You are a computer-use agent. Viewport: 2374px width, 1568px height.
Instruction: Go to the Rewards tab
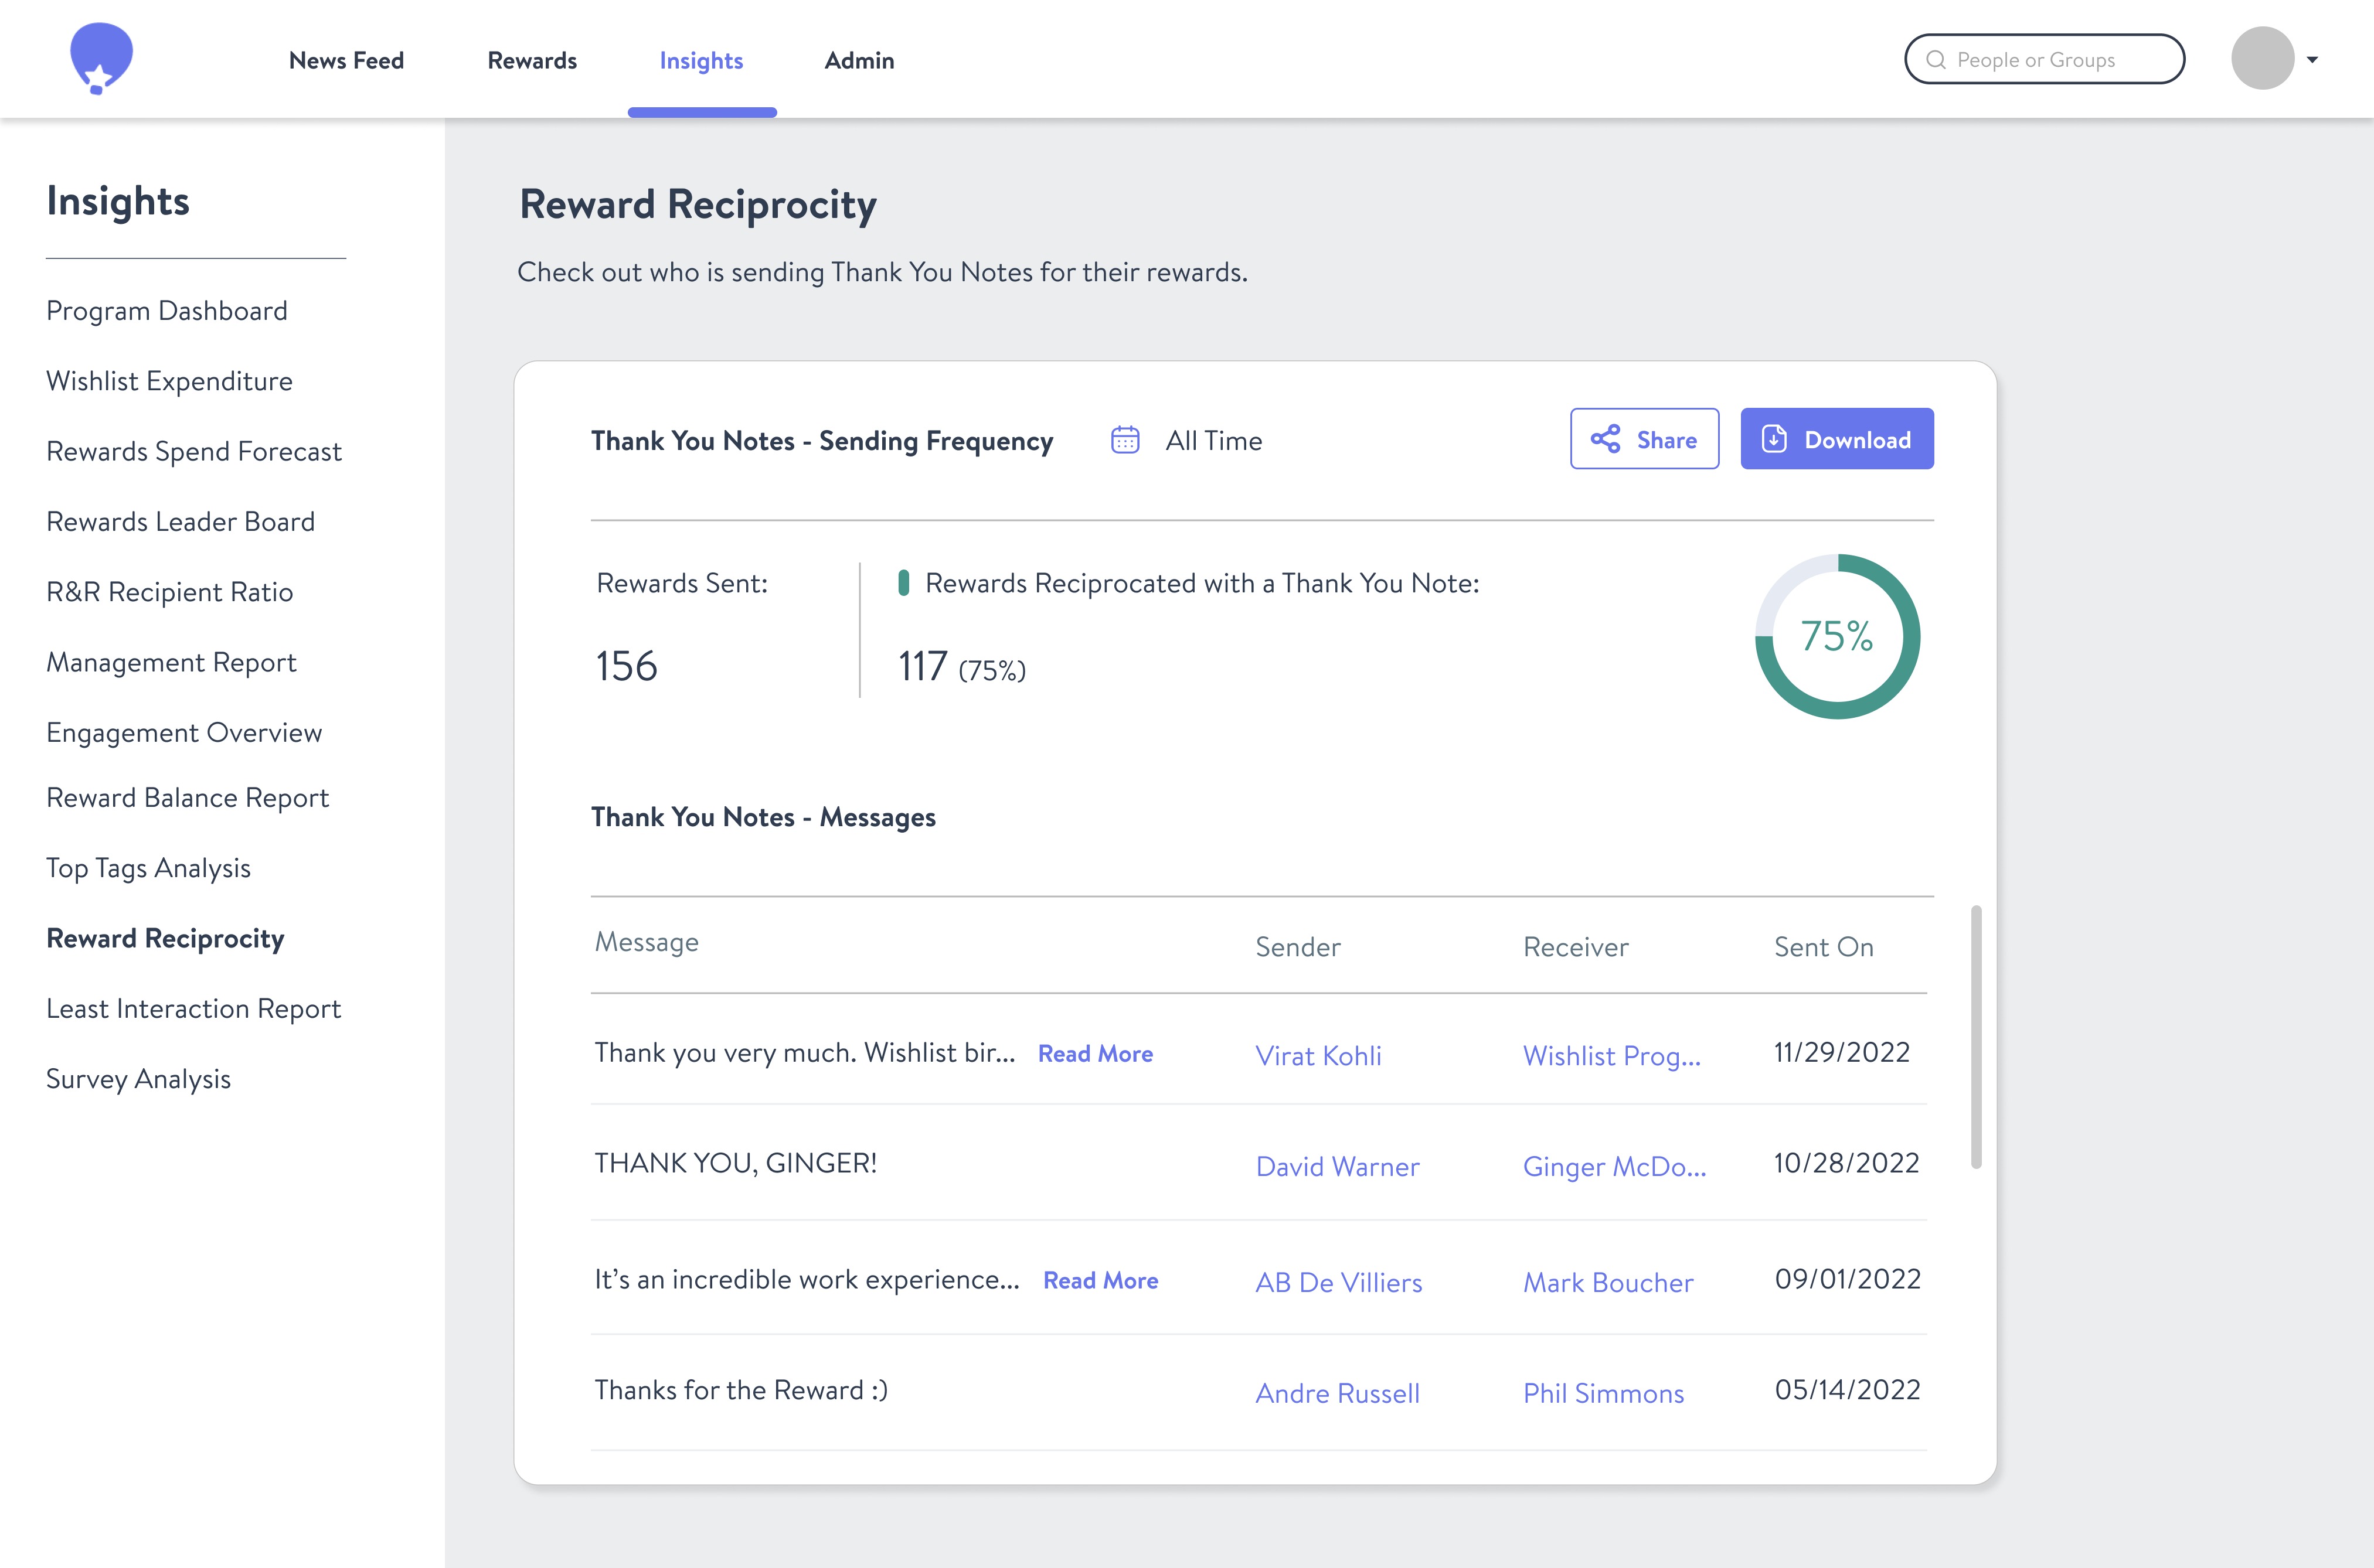point(531,61)
